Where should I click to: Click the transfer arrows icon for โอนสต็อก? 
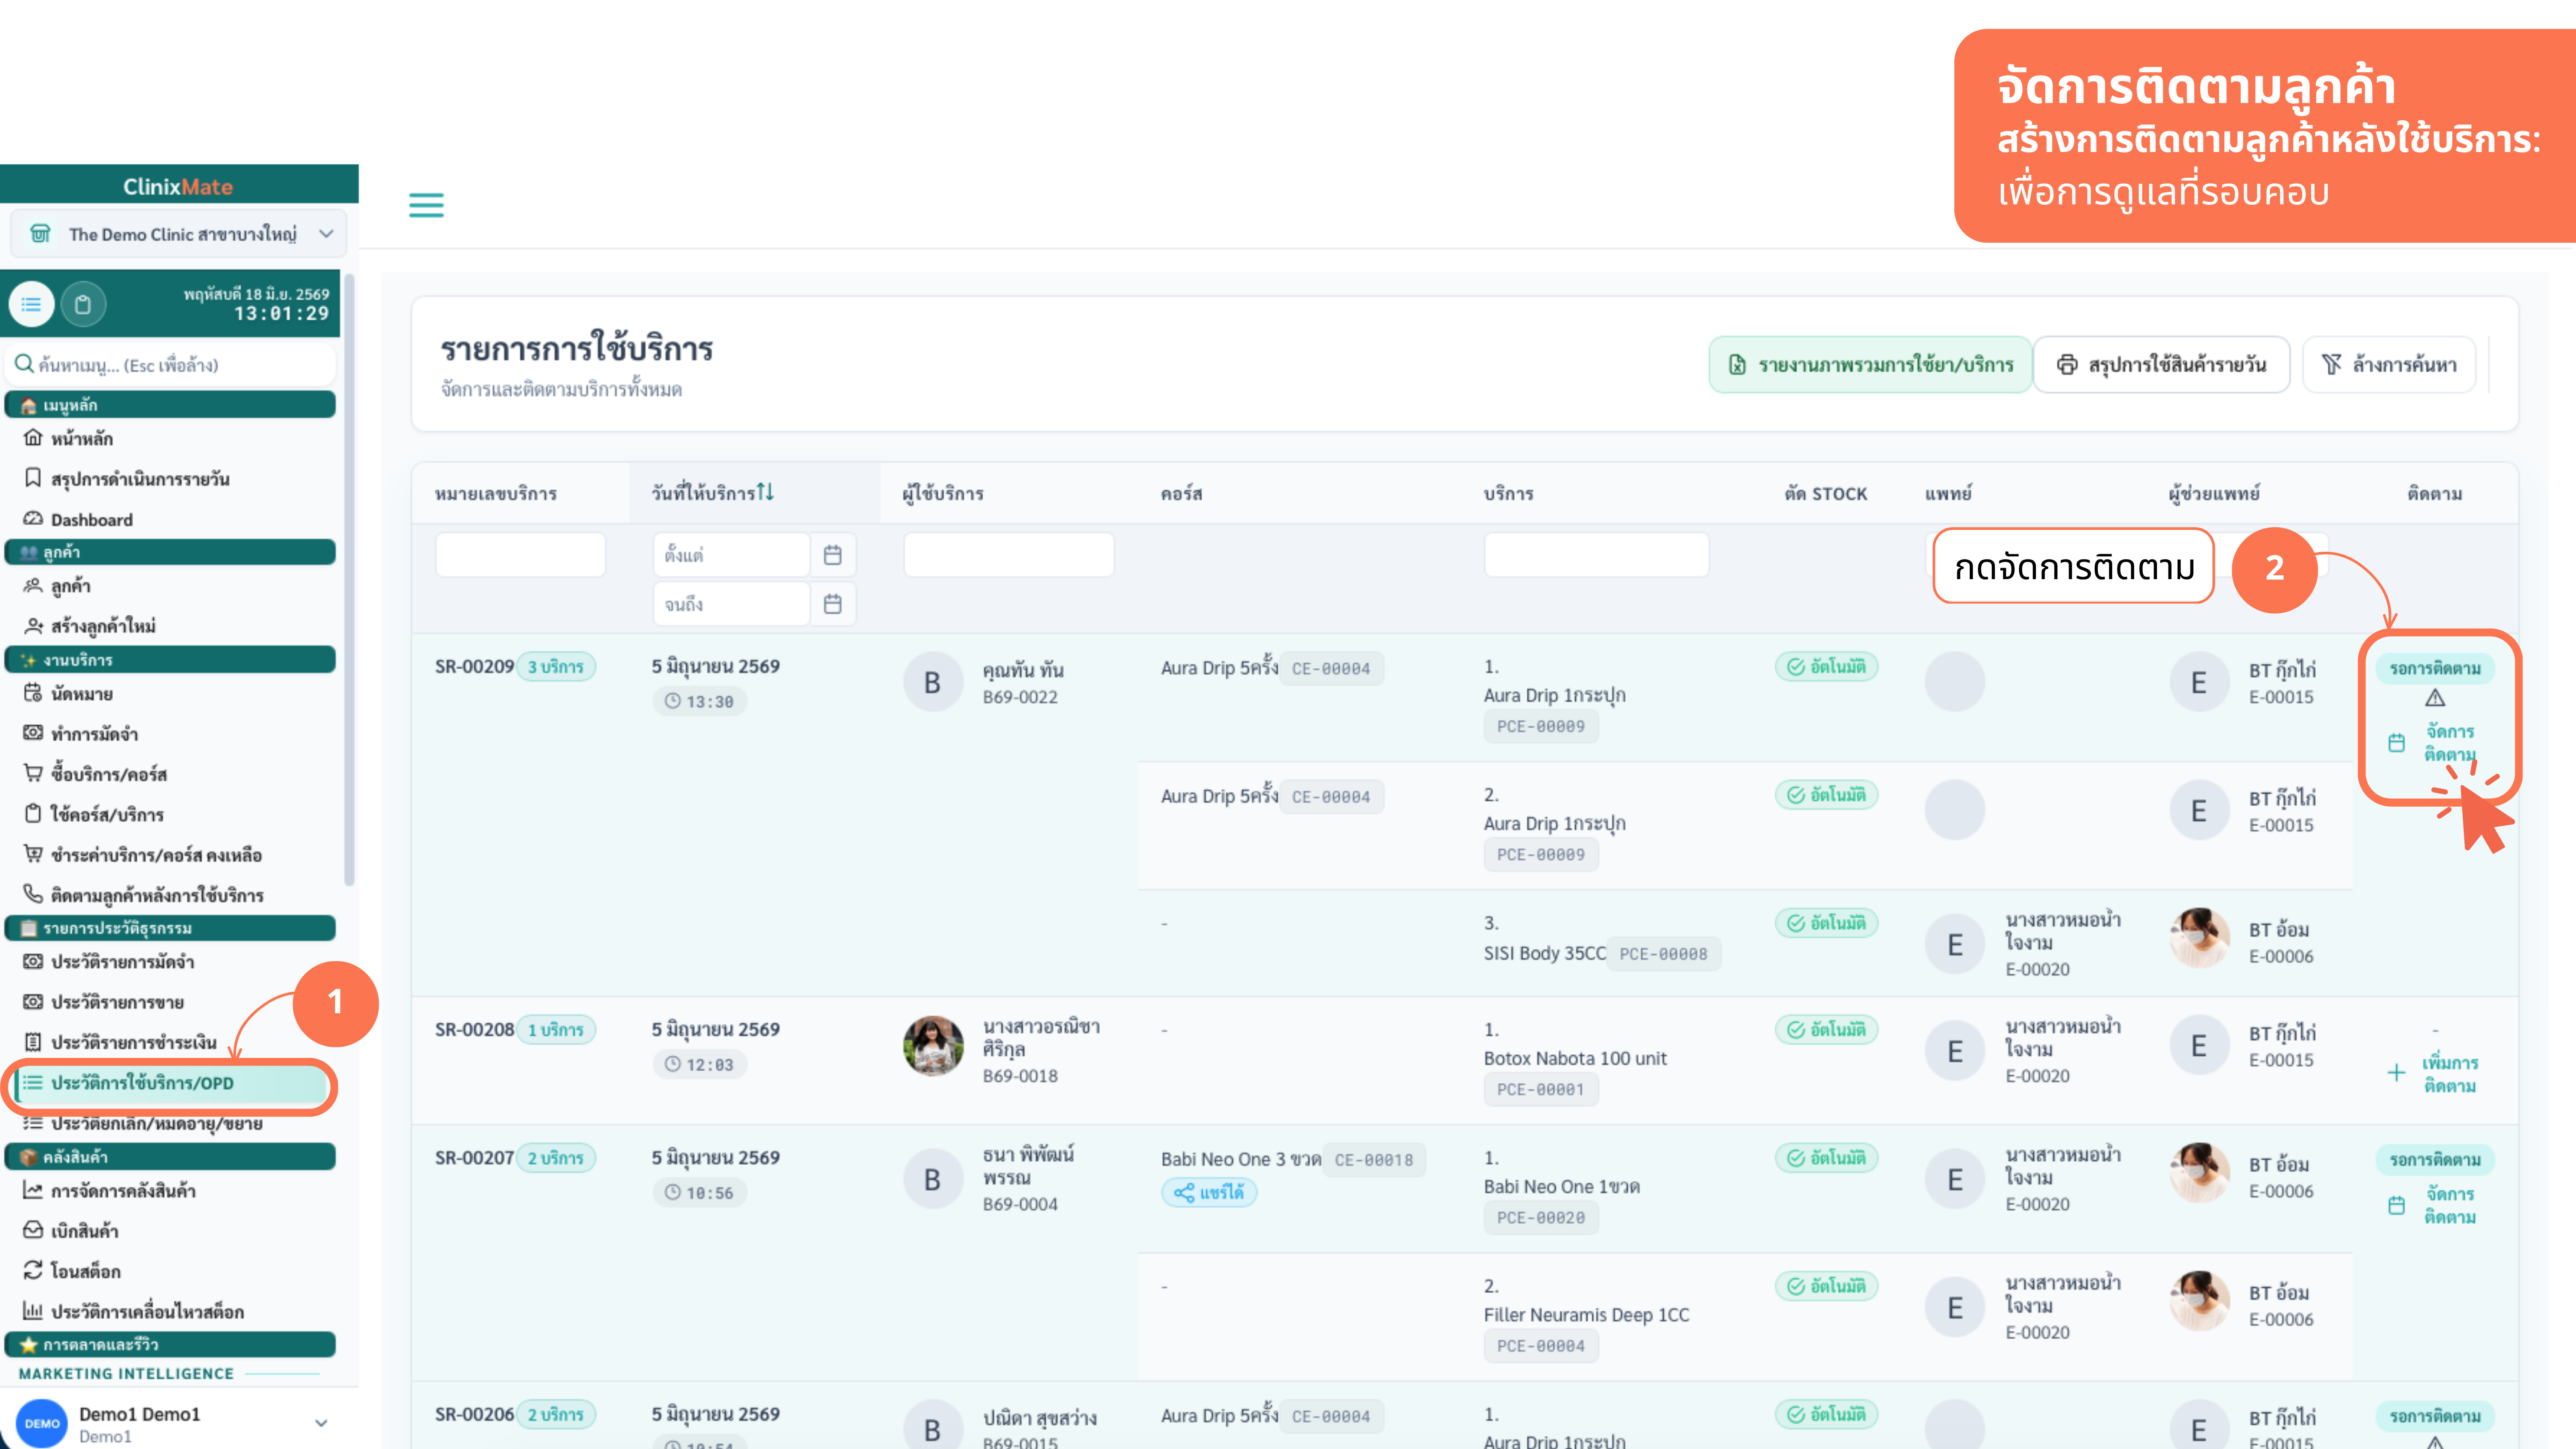(x=33, y=1270)
